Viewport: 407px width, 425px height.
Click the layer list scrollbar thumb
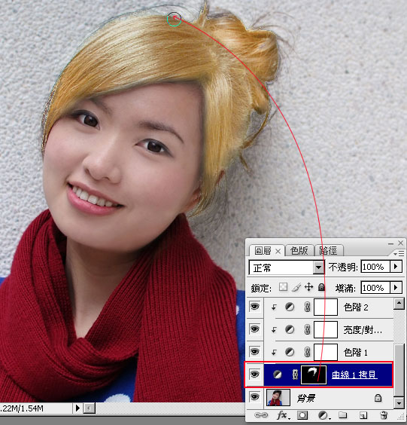click(x=399, y=370)
